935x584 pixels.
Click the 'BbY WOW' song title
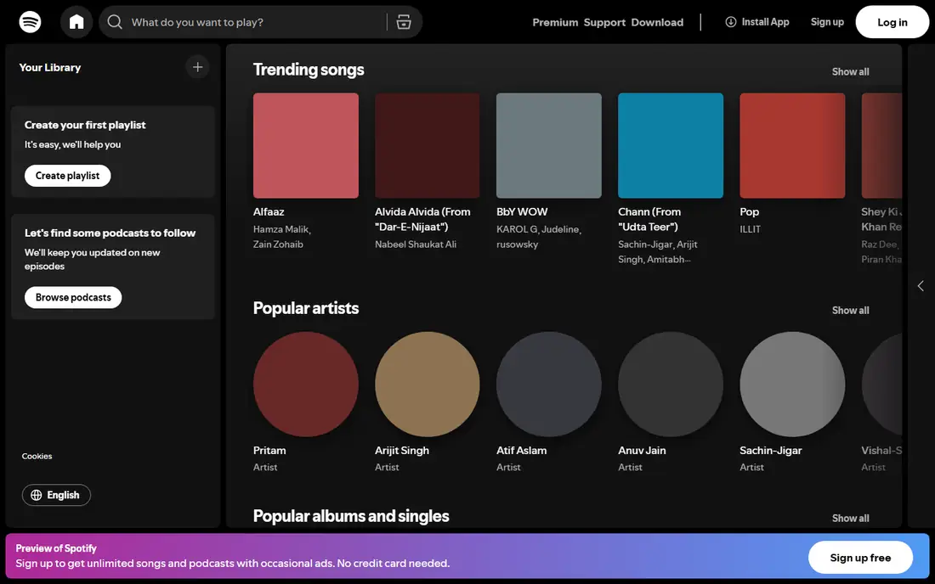coord(522,212)
